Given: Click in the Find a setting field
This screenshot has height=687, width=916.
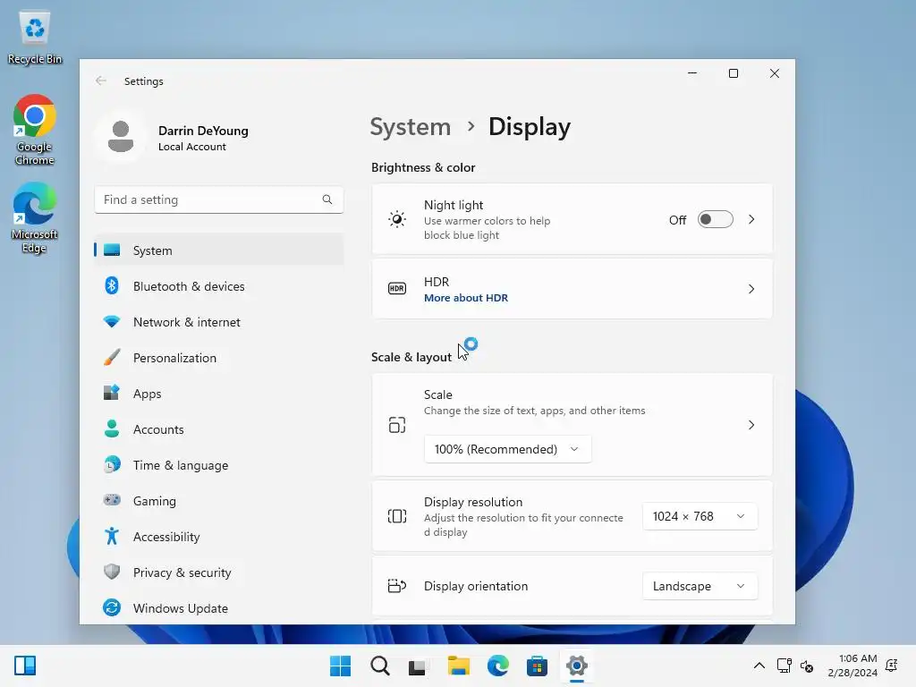Looking at the screenshot, I should pyautogui.click(x=219, y=199).
